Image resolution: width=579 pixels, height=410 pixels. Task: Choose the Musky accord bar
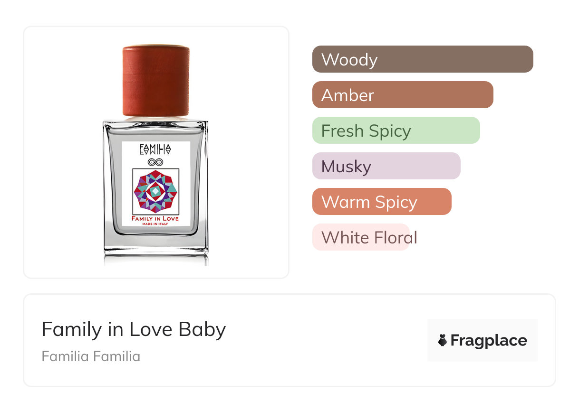(386, 166)
